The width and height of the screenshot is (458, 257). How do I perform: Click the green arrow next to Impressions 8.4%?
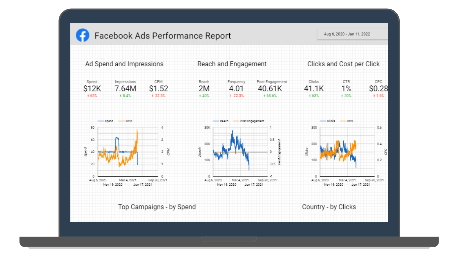click(121, 96)
